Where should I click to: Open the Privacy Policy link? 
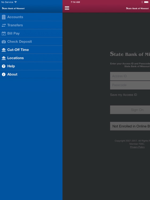click(137, 147)
